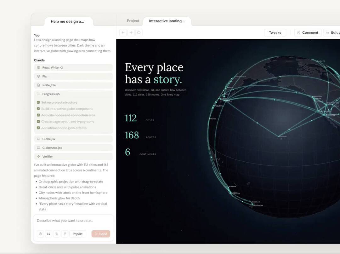This screenshot has width=340, height=254.
Task: Click the "Discover how ideas, art, and culture" tagline
Action: tap(156, 92)
